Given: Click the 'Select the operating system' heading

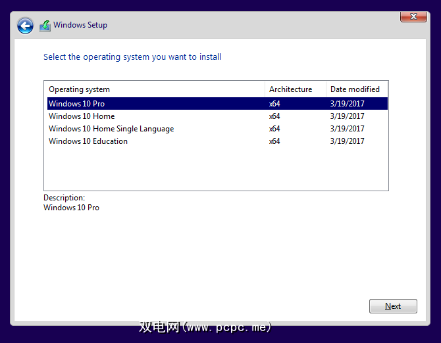Looking at the screenshot, I should tap(132, 57).
